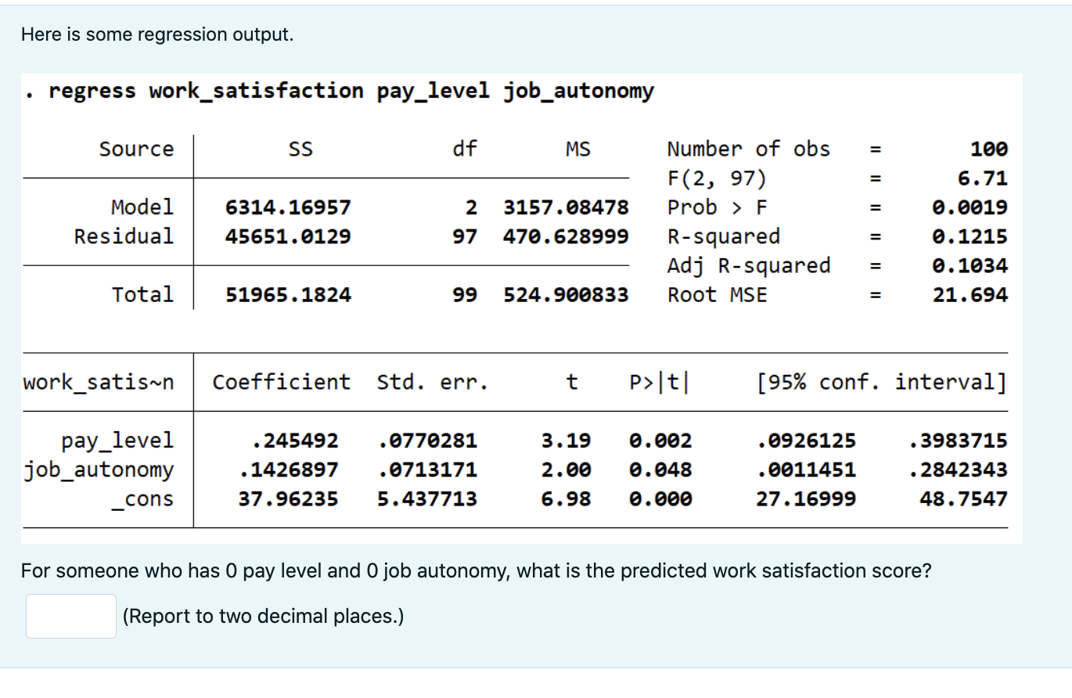The height and width of the screenshot is (698, 1072).
Task: Click the Std. err. column header
Action: [x=432, y=382]
